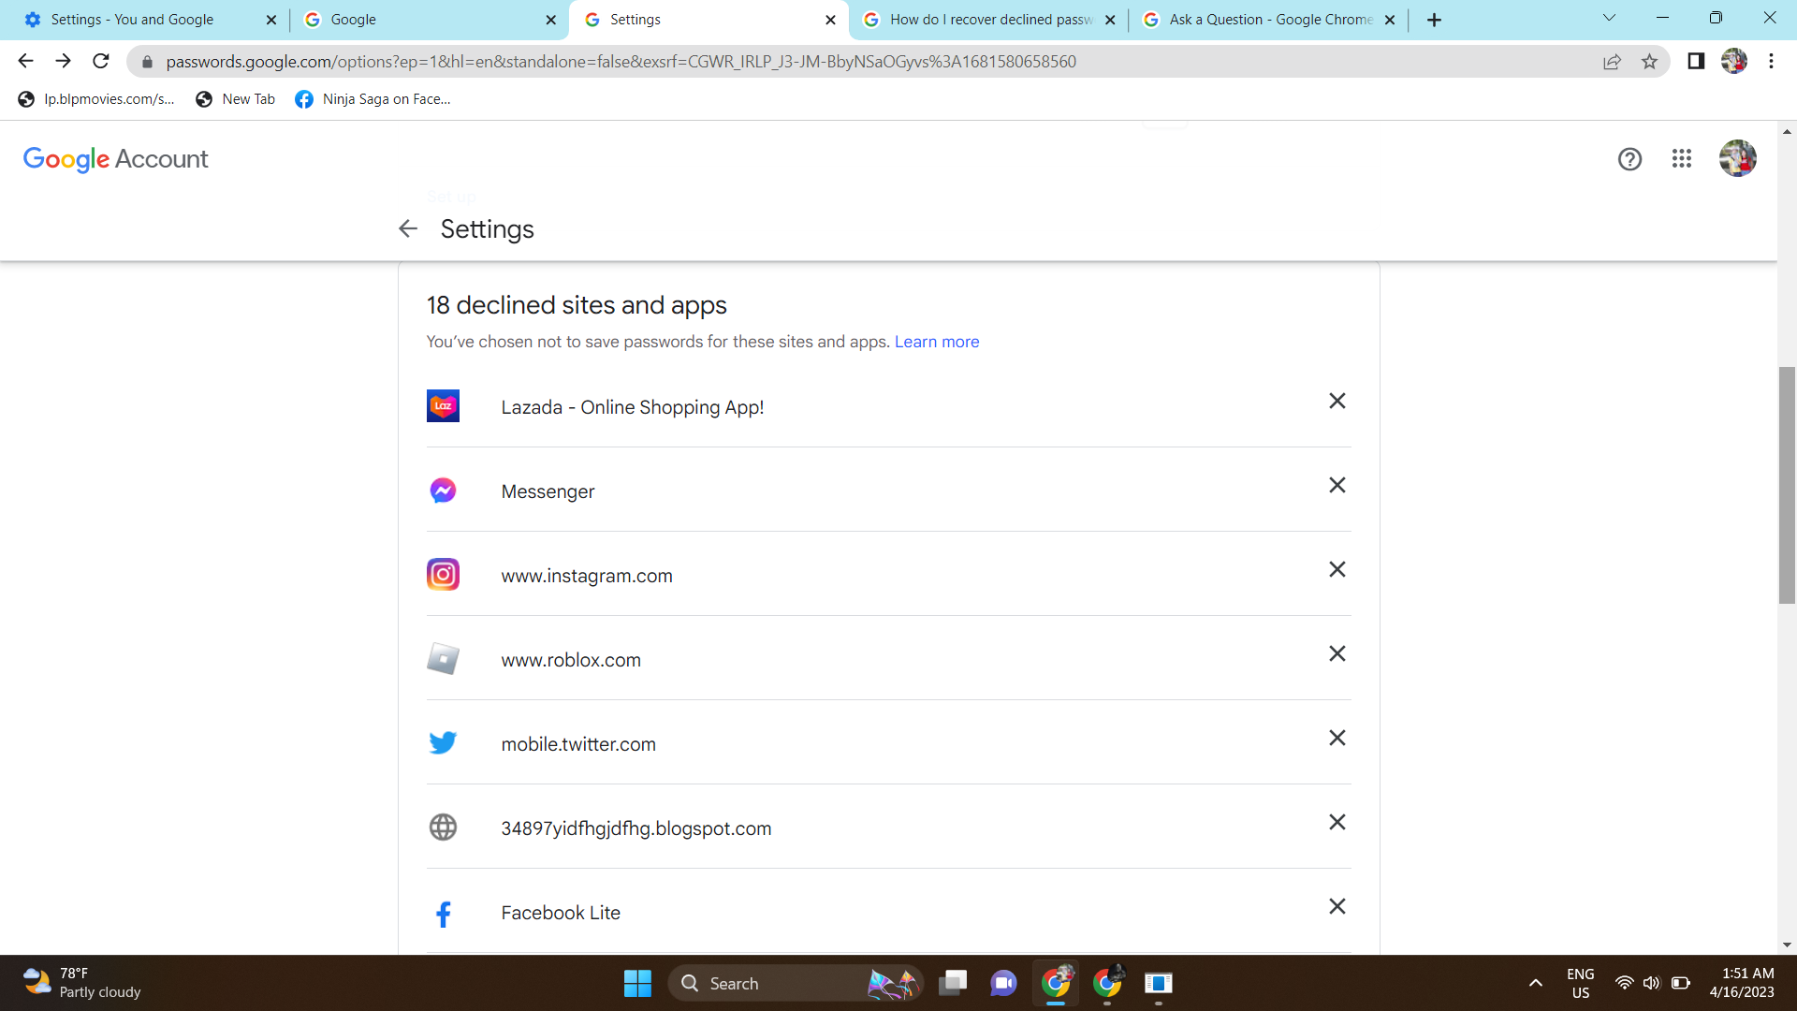This screenshot has width=1797, height=1011.
Task: Open a new browser tab
Action: [x=1434, y=20]
